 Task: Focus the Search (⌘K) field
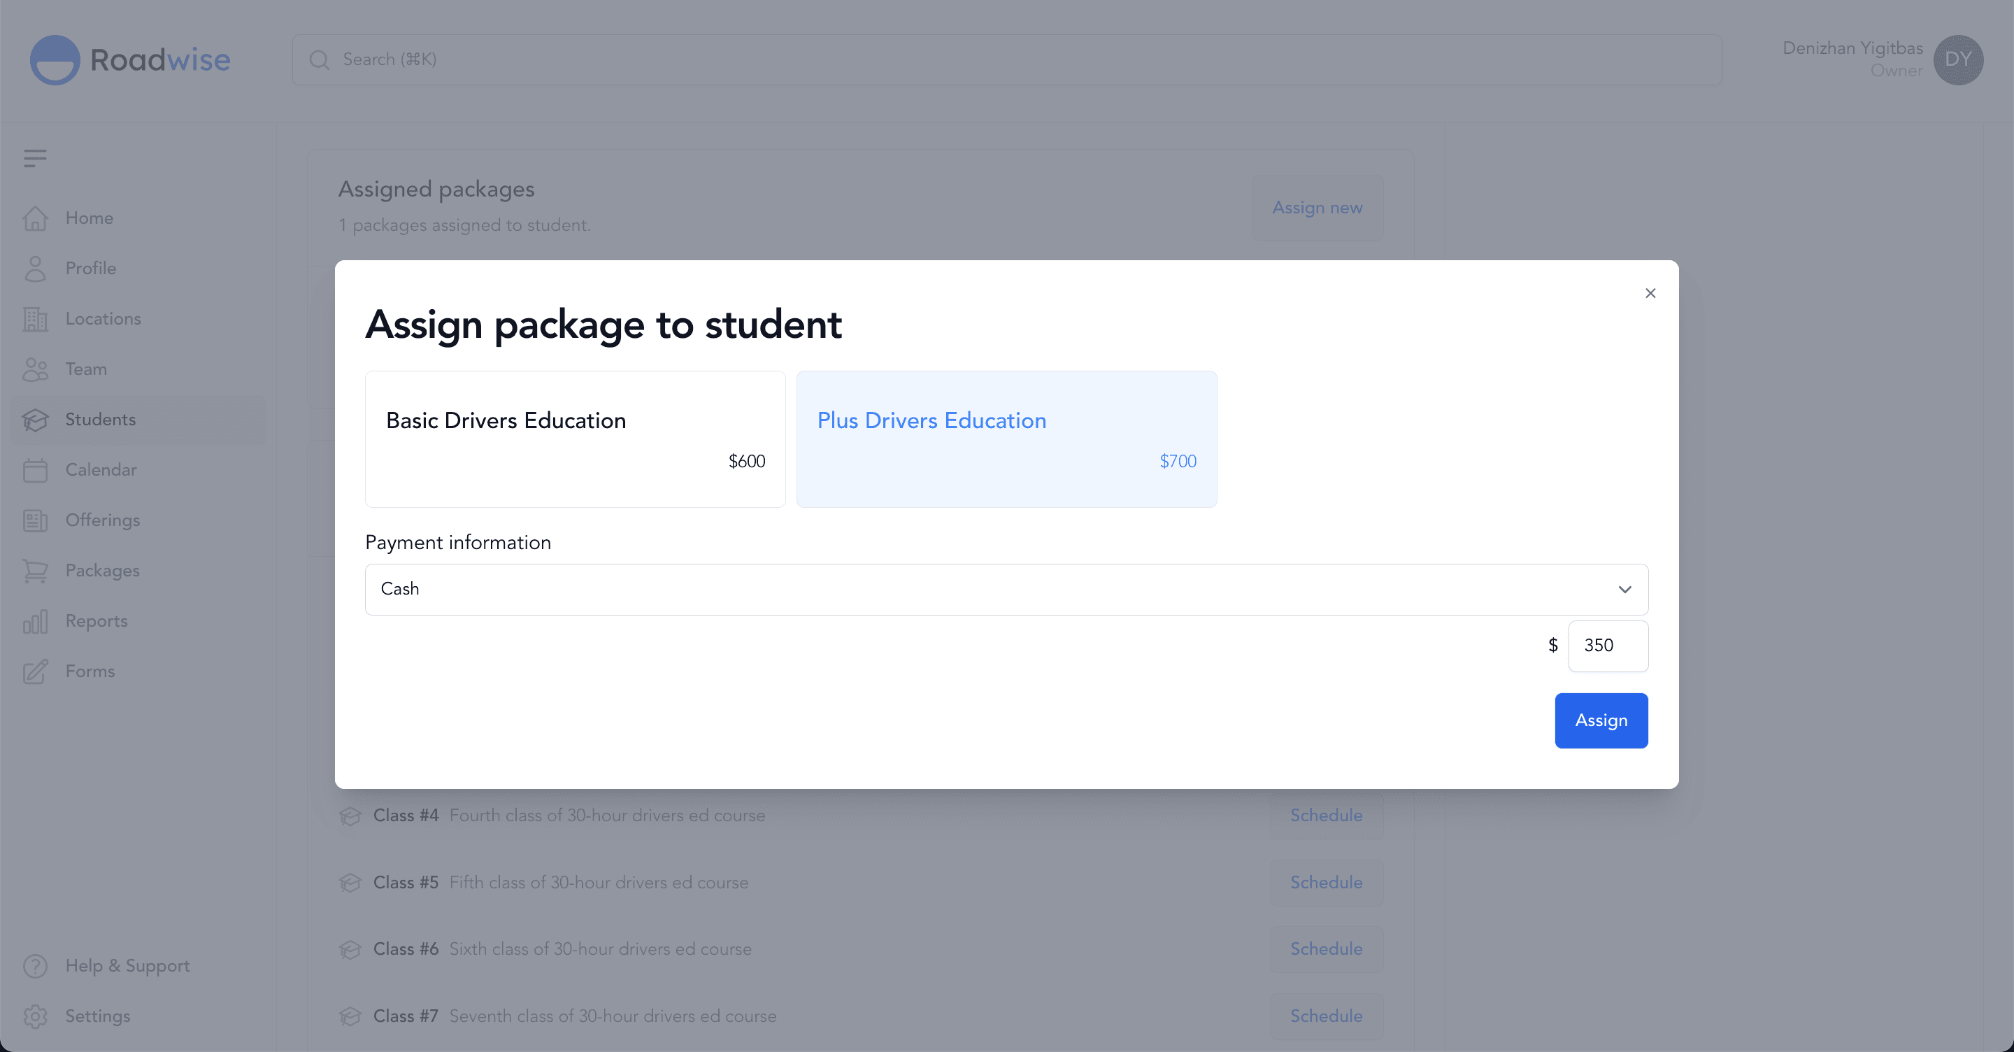pos(1007,60)
